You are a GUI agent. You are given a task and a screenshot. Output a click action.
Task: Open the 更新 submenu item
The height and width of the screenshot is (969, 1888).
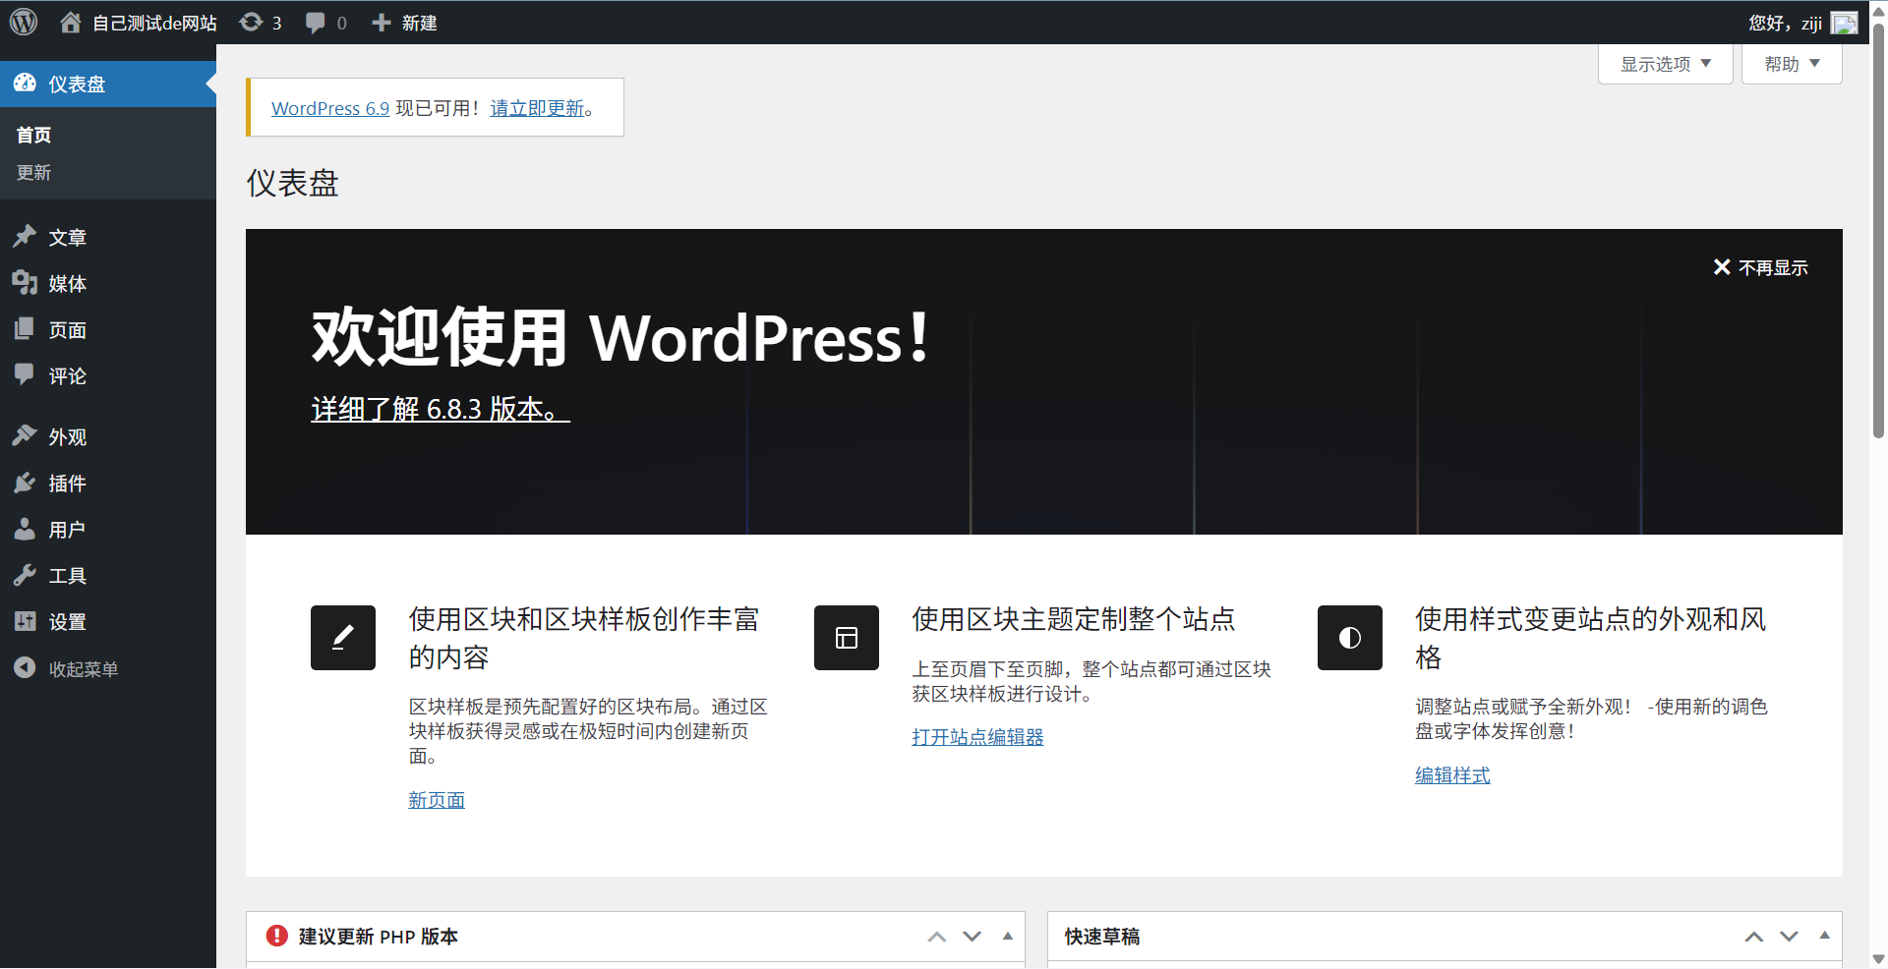click(x=34, y=172)
